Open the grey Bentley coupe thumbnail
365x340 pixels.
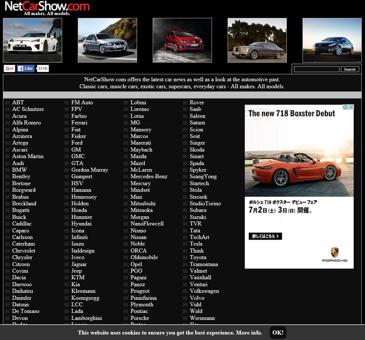coord(257,40)
